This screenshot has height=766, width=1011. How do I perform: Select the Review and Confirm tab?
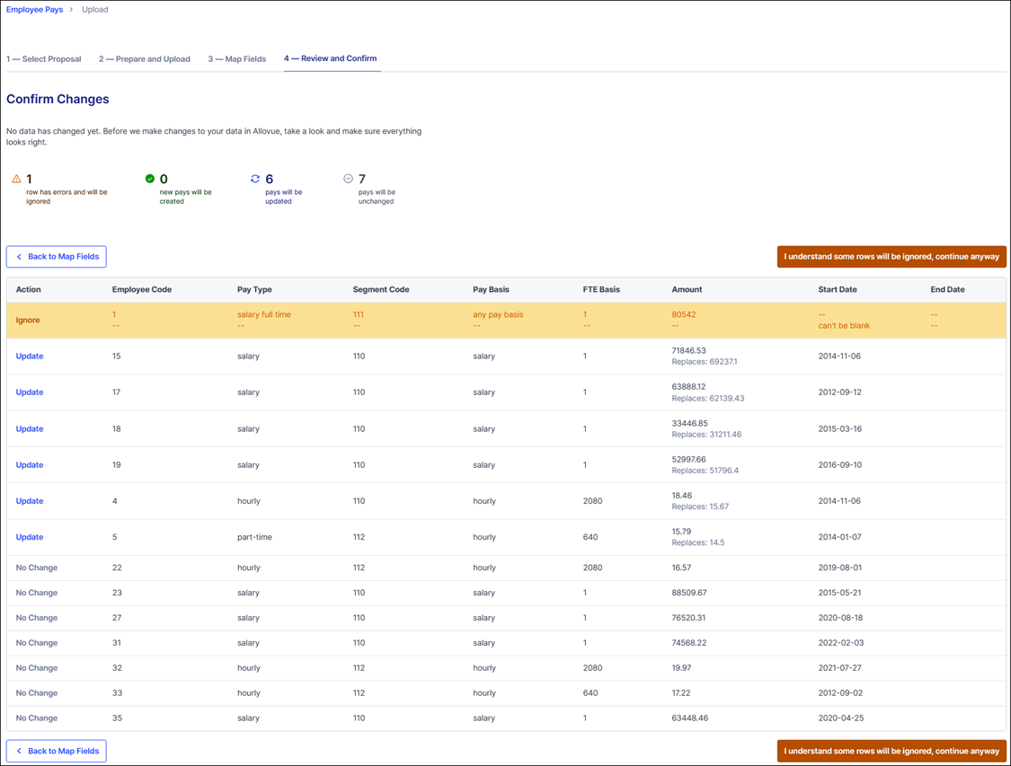pos(331,58)
